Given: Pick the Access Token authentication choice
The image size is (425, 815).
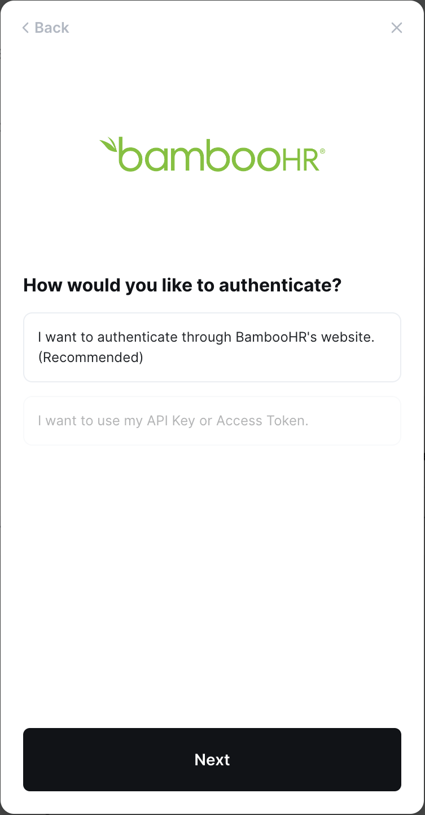Looking at the screenshot, I should click(x=212, y=420).
